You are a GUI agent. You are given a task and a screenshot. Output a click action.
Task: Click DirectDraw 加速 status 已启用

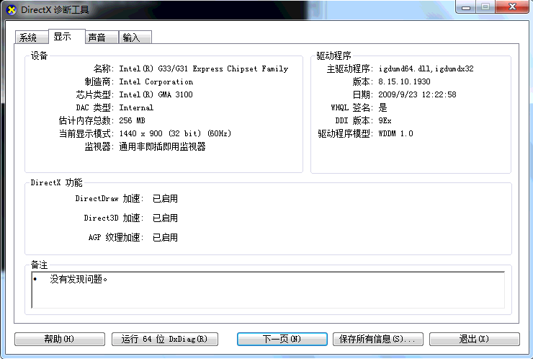pos(165,198)
